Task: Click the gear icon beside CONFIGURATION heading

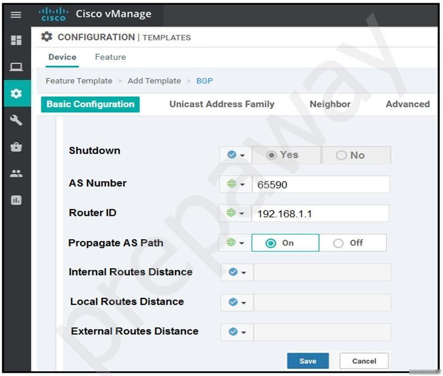Action: tap(47, 37)
